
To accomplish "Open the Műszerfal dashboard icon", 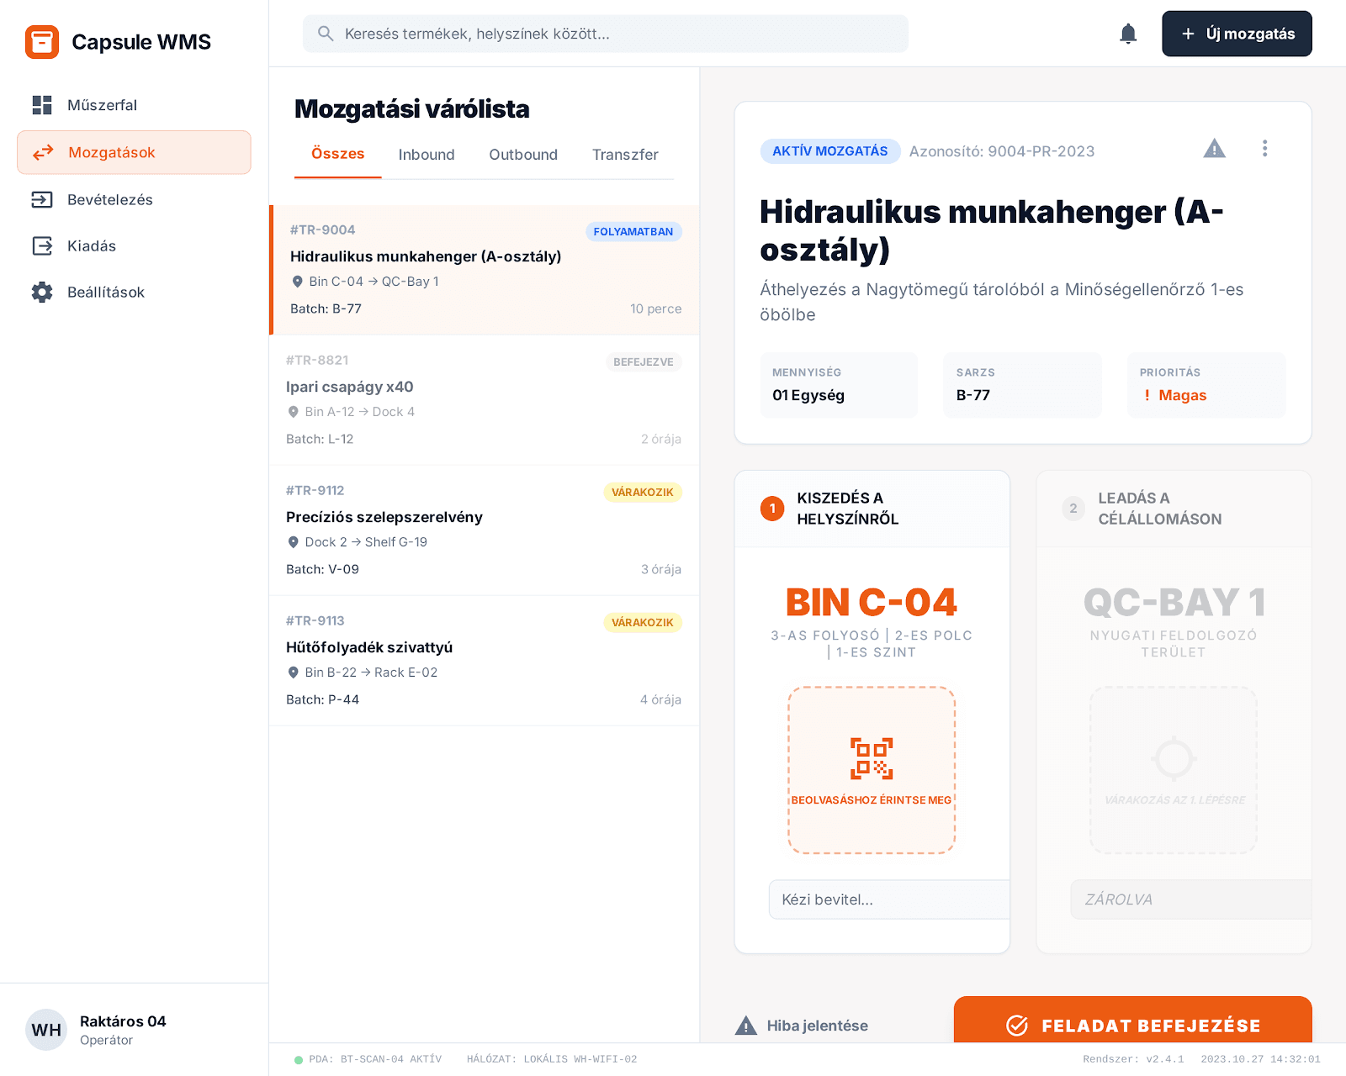I will tap(40, 104).
